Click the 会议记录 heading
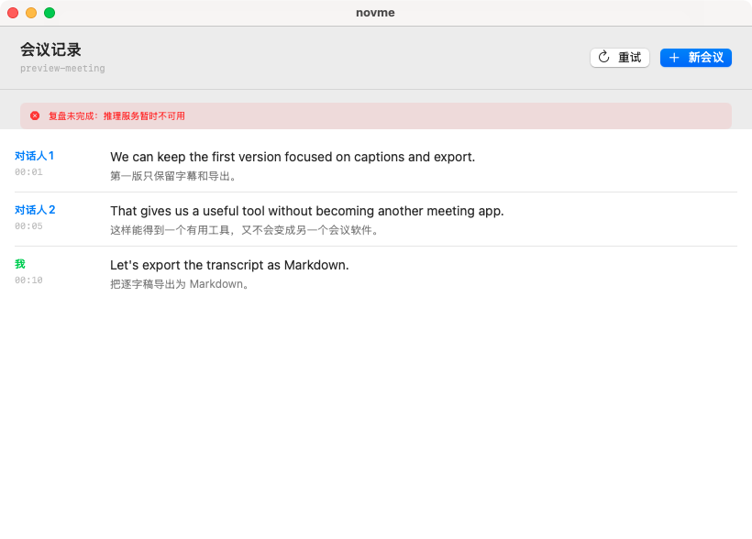 [50, 49]
